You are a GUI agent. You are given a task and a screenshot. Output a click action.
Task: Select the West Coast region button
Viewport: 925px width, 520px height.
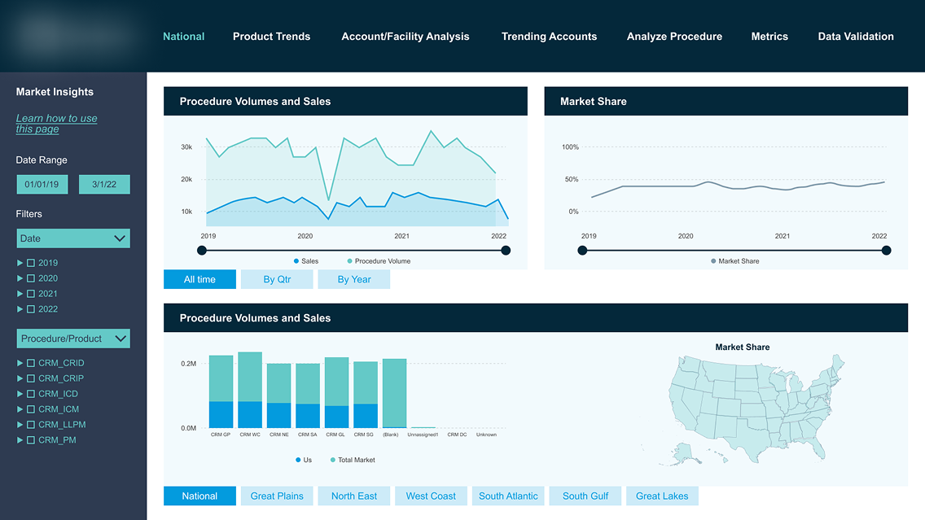pos(431,496)
